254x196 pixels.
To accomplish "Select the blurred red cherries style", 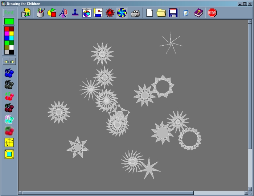I will tap(9, 131).
